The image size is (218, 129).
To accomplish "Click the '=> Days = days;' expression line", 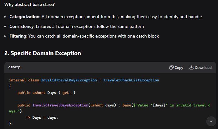I will (x=42, y=117).
